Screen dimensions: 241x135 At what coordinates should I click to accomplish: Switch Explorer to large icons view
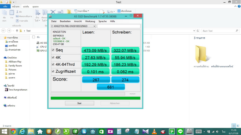click(238, 126)
